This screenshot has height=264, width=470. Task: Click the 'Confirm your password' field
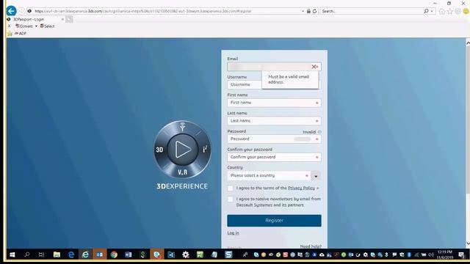tap(274, 157)
